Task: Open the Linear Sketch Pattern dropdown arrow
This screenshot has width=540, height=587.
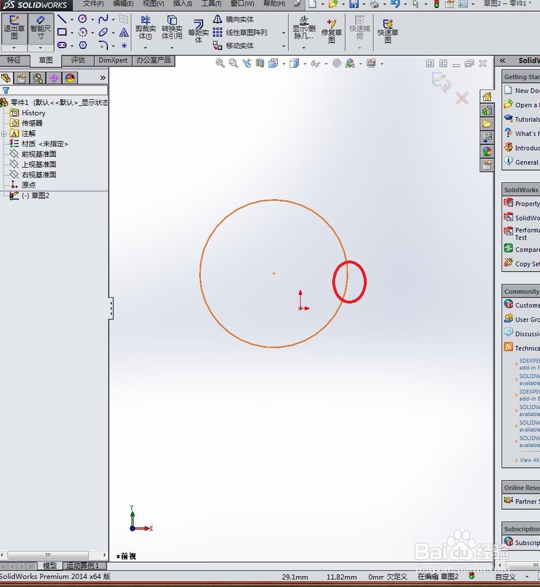Action: click(283, 33)
